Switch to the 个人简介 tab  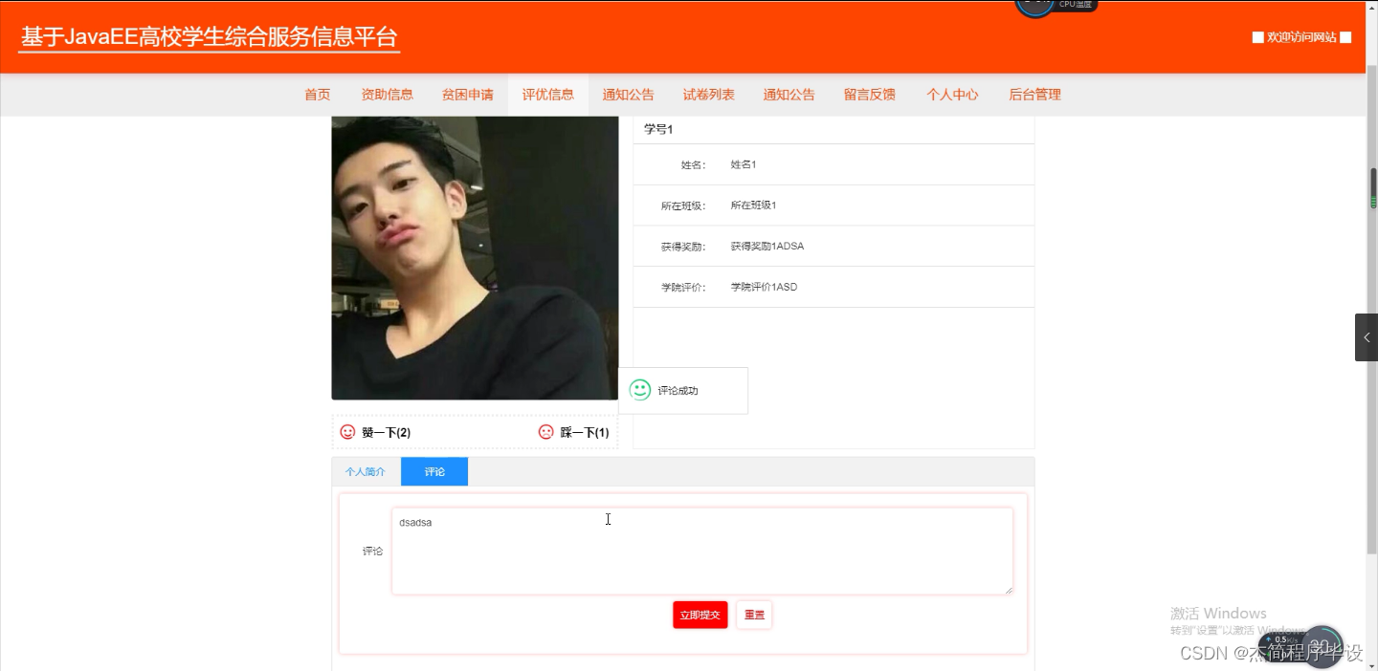(365, 470)
